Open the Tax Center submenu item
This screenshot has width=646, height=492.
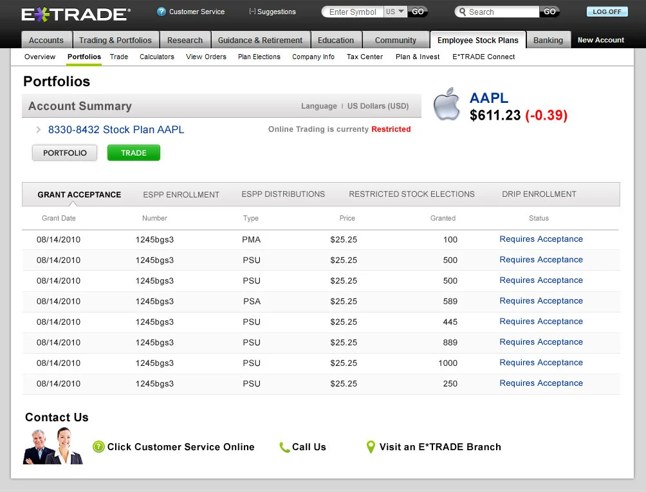pyautogui.click(x=365, y=57)
